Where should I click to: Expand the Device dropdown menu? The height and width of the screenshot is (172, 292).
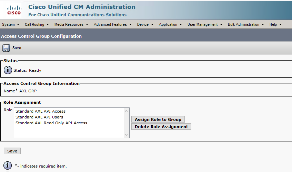pos(145,24)
